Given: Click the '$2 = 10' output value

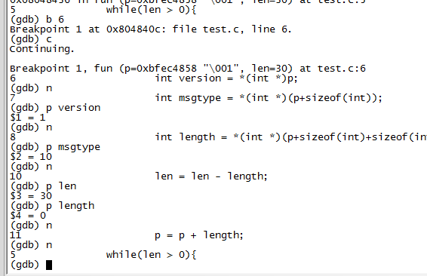Looking at the screenshot, I should point(31,157).
